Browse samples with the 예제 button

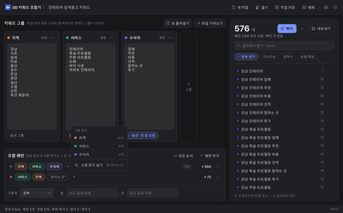[x=308, y=7]
